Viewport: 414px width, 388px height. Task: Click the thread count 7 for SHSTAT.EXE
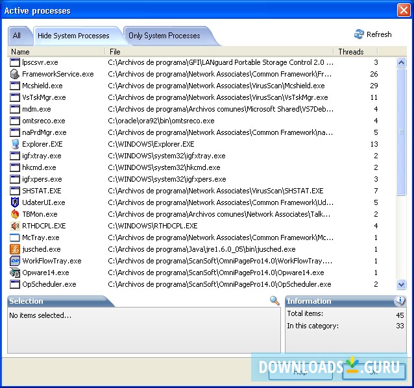(376, 191)
